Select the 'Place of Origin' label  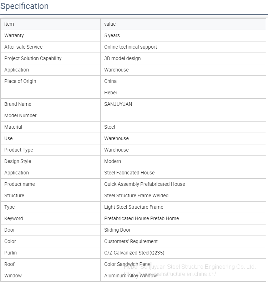pyautogui.click(x=20, y=81)
